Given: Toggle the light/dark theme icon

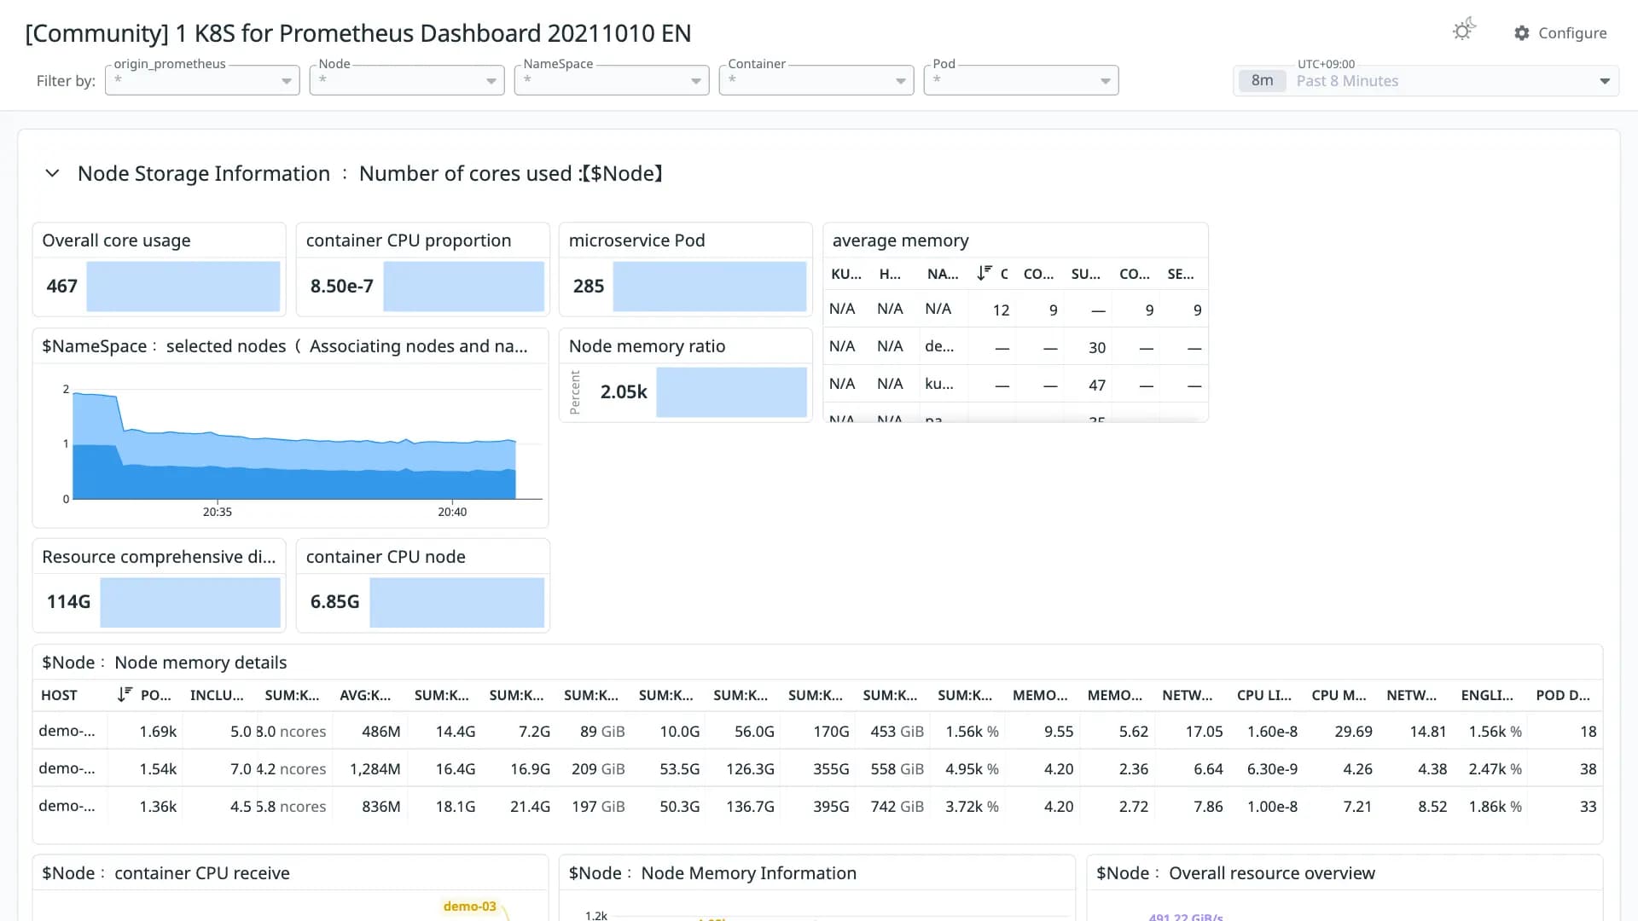Looking at the screenshot, I should point(1464,31).
